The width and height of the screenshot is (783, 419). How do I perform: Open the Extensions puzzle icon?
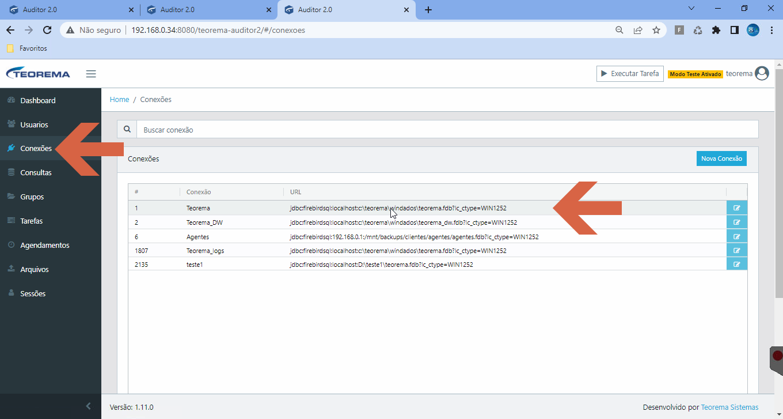point(716,30)
